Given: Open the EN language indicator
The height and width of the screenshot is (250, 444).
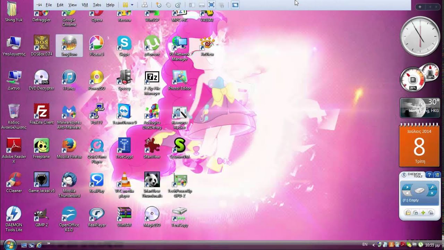Looking at the screenshot, I should click(x=365, y=244).
